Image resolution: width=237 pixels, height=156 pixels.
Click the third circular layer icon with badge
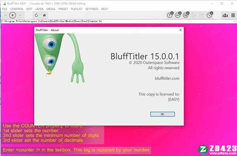coord(186,15)
